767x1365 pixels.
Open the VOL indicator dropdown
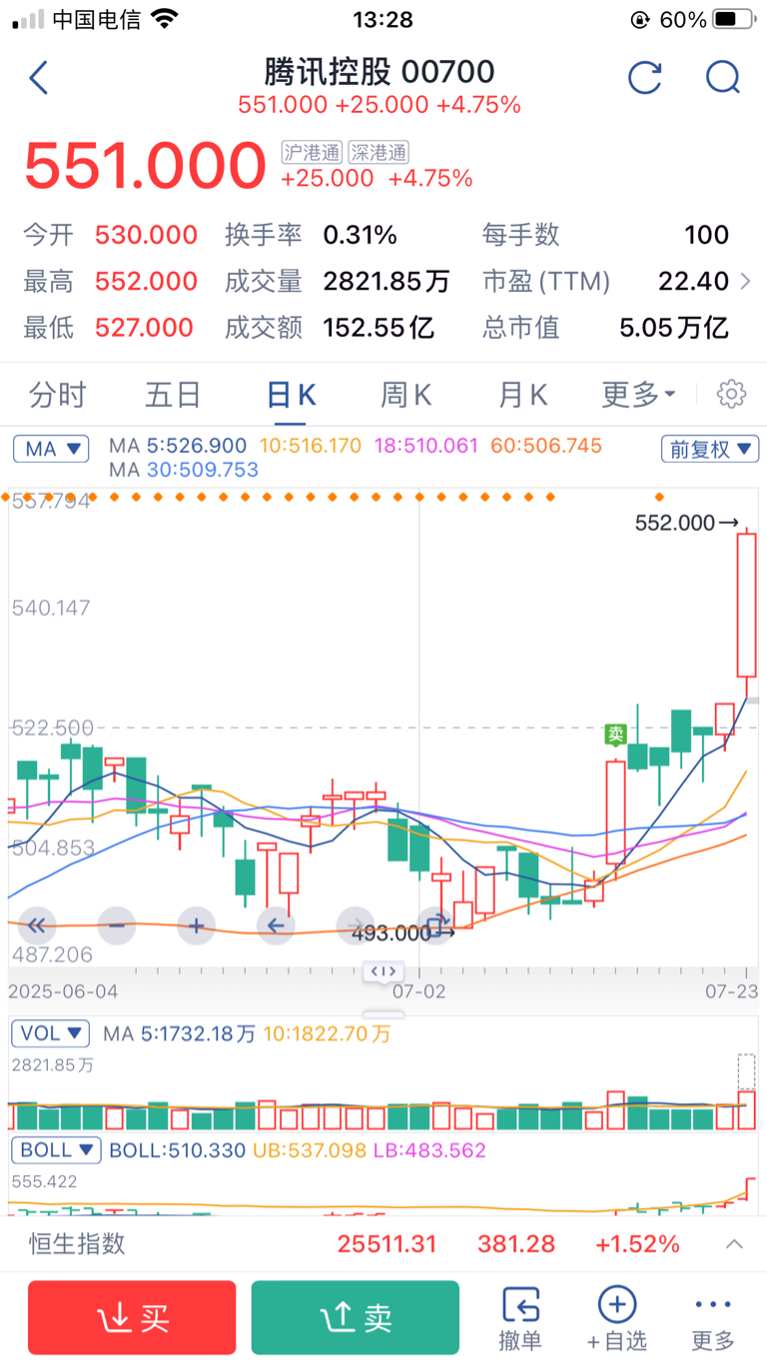click(x=51, y=1033)
